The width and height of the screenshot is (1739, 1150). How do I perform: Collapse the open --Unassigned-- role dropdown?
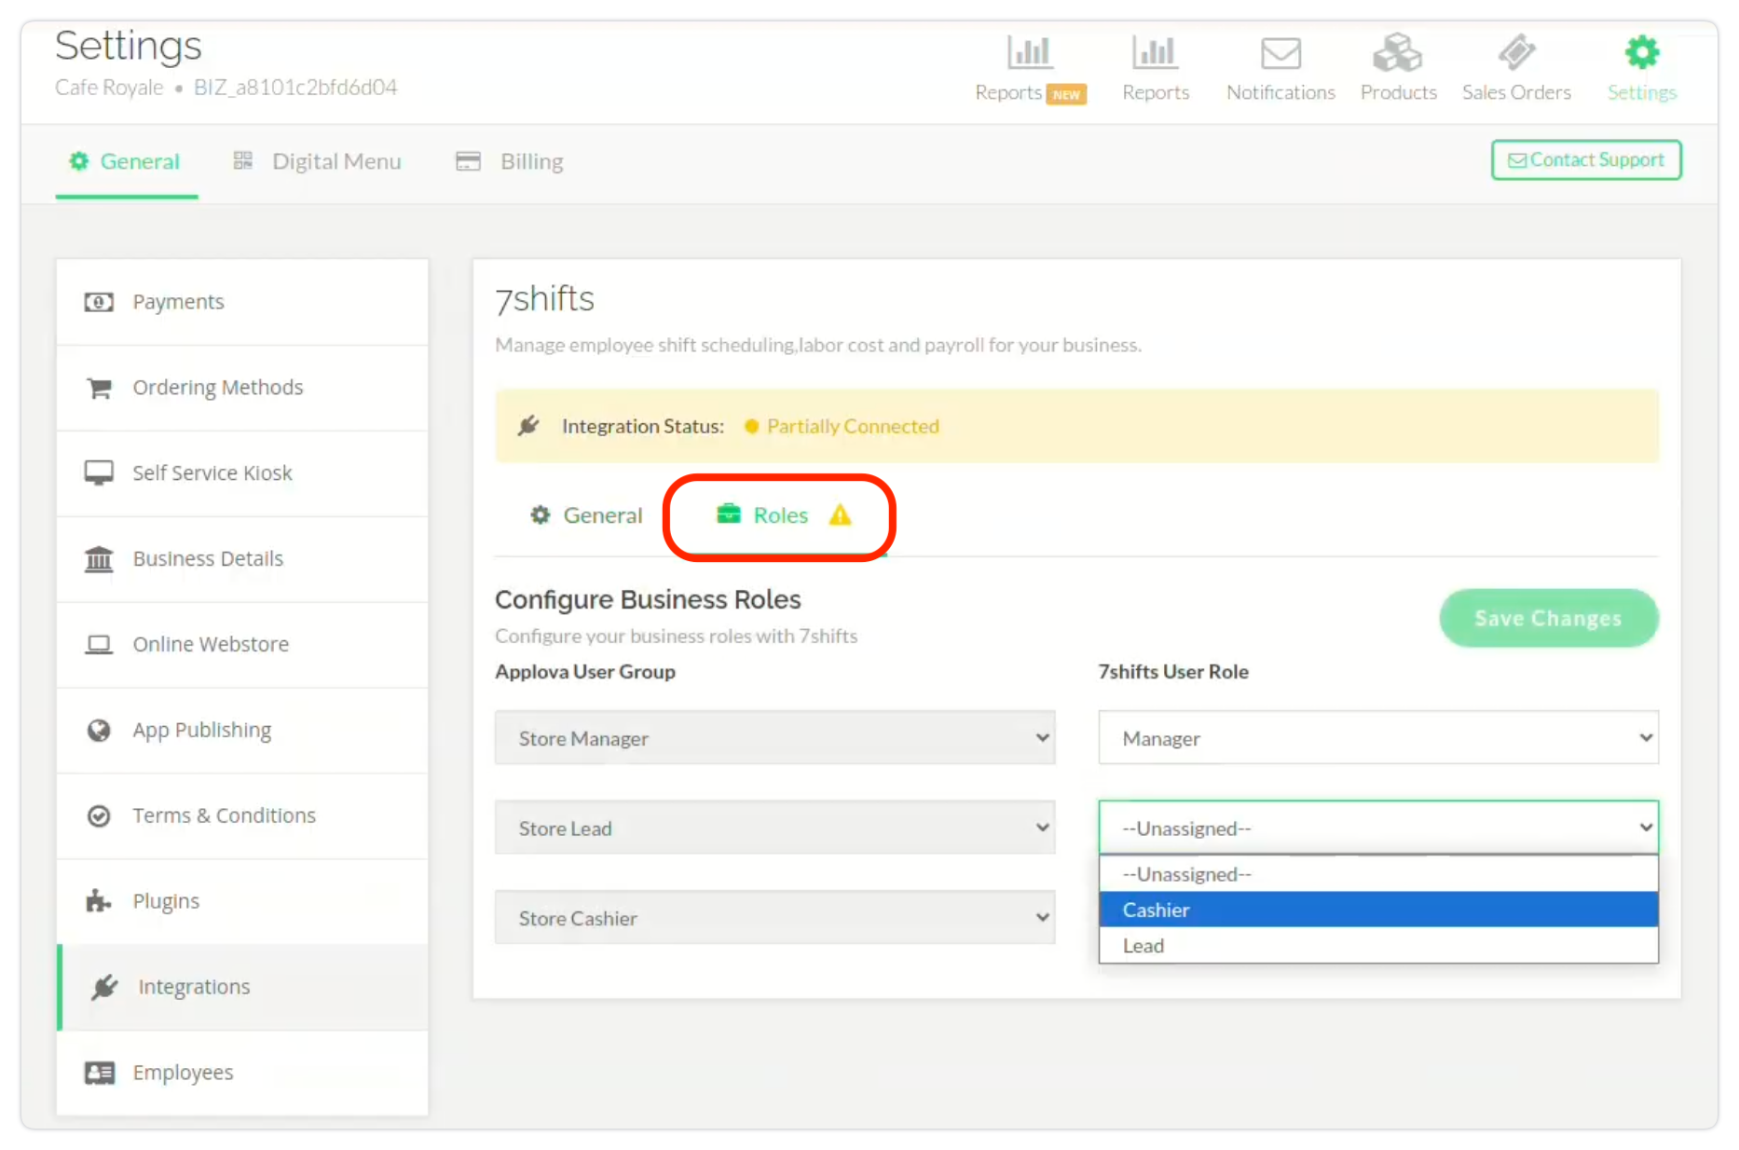click(x=1378, y=828)
